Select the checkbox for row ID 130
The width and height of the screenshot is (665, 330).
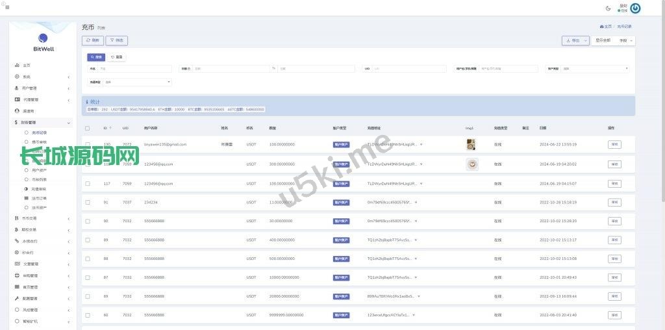pyautogui.click(x=88, y=144)
